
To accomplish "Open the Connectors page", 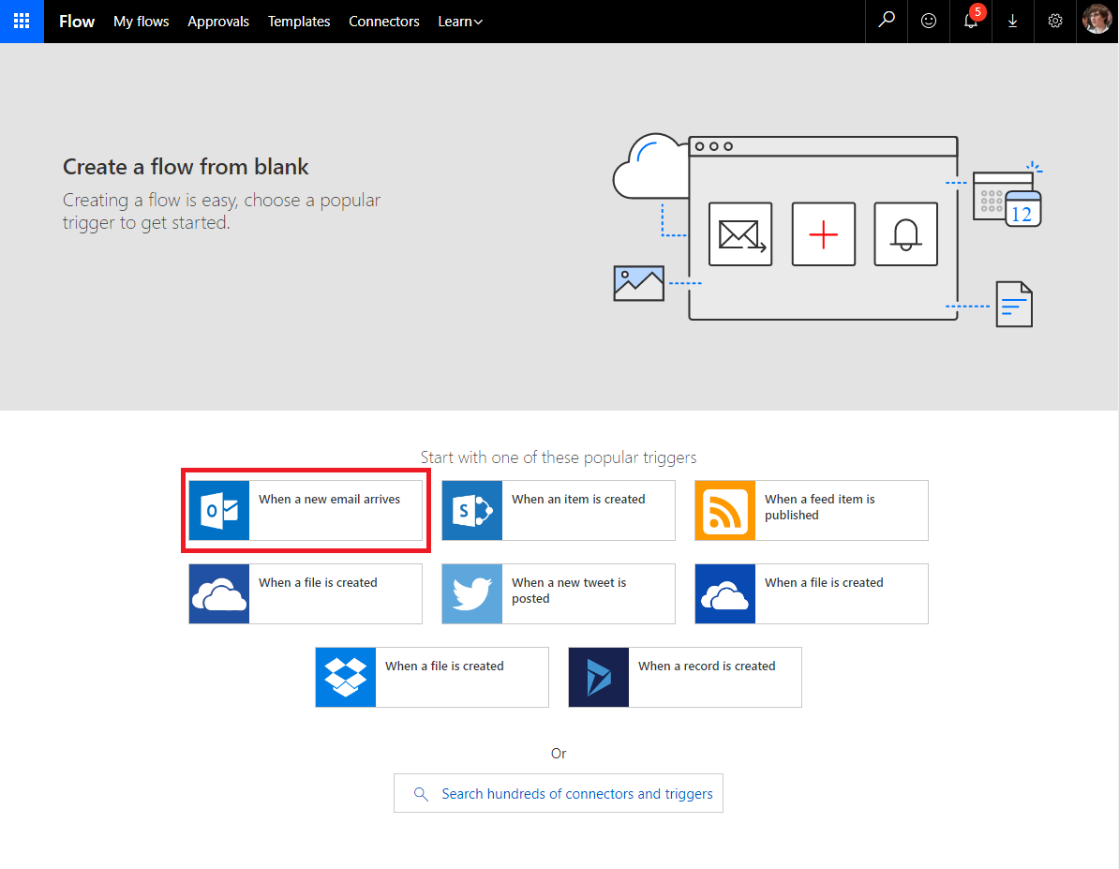I will pyautogui.click(x=384, y=22).
